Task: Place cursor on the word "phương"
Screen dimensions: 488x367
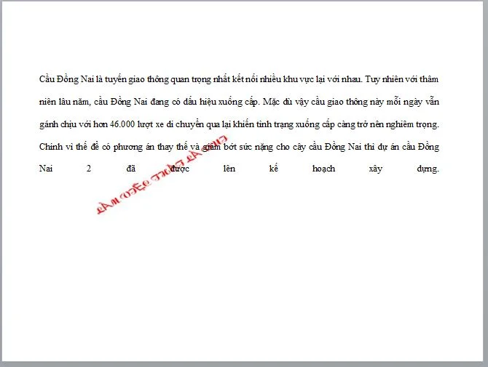Action: [x=128, y=148]
